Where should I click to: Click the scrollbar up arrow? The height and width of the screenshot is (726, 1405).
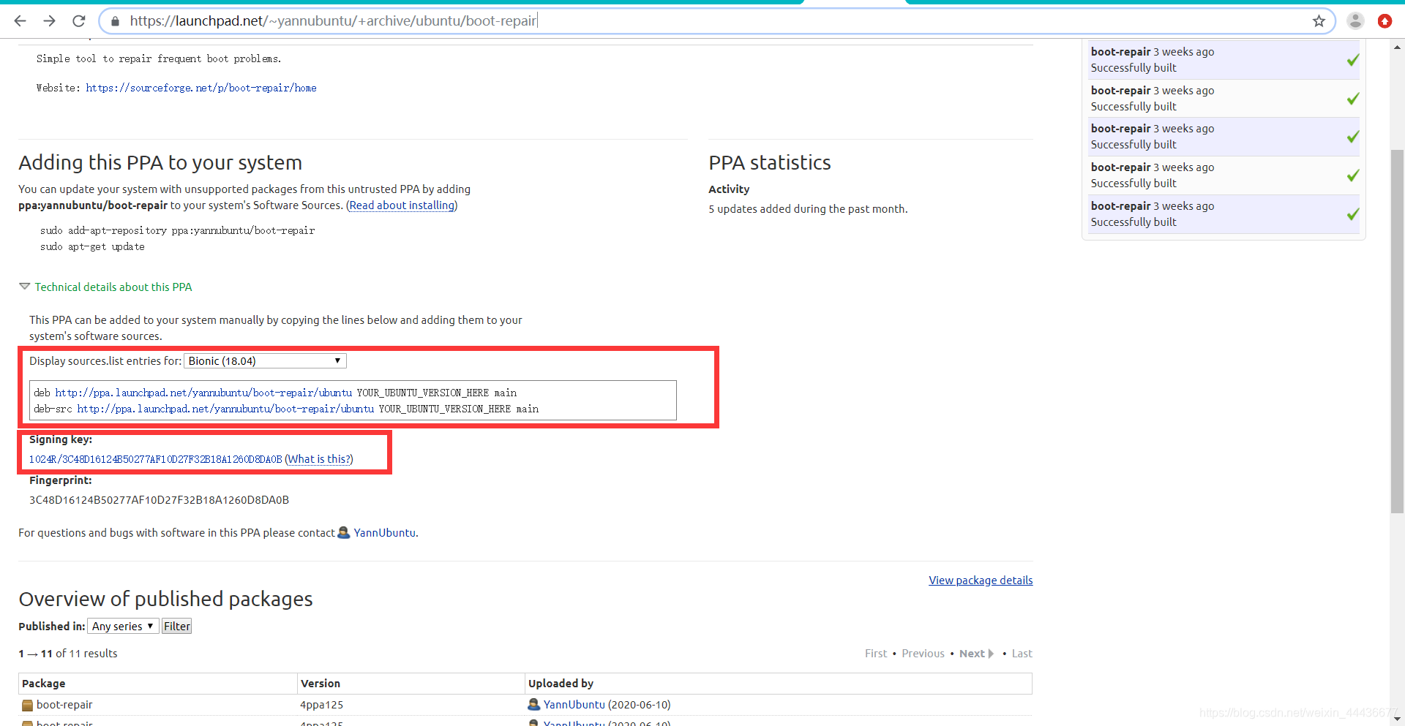click(1397, 48)
